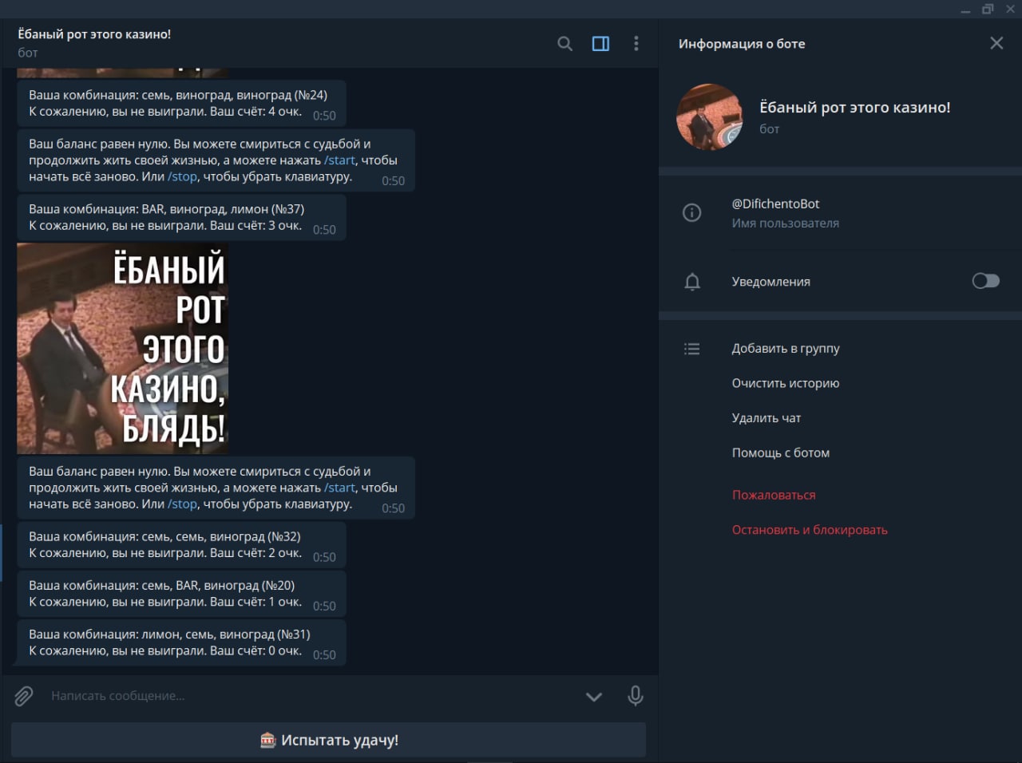
Task: Click /start link in the lower balance message
Action: coord(340,488)
